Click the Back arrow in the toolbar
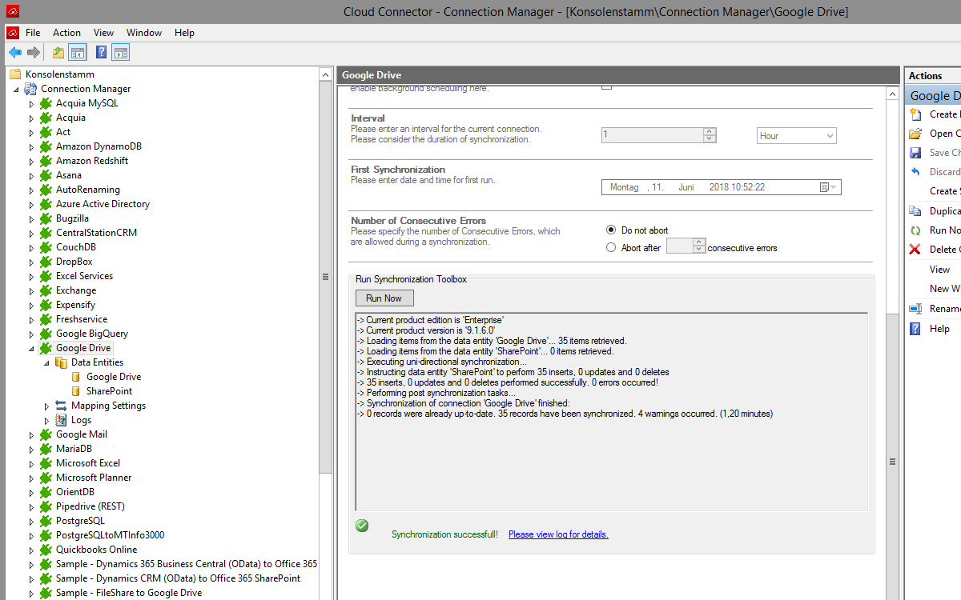The height and width of the screenshot is (600, 961). pyautogui.click(x=15, y=53)
